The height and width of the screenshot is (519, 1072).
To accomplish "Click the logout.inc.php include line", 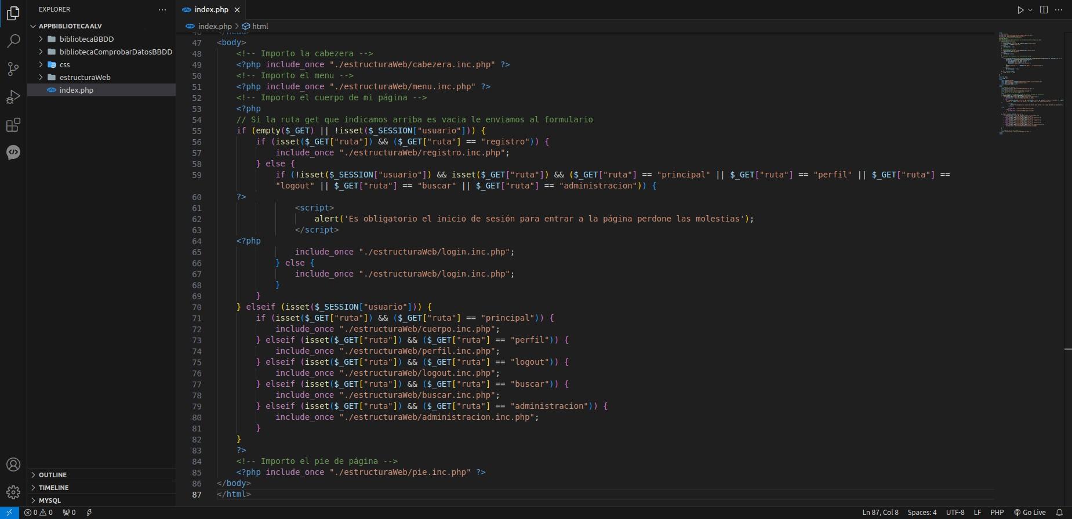I will click(x=387, y=373).
